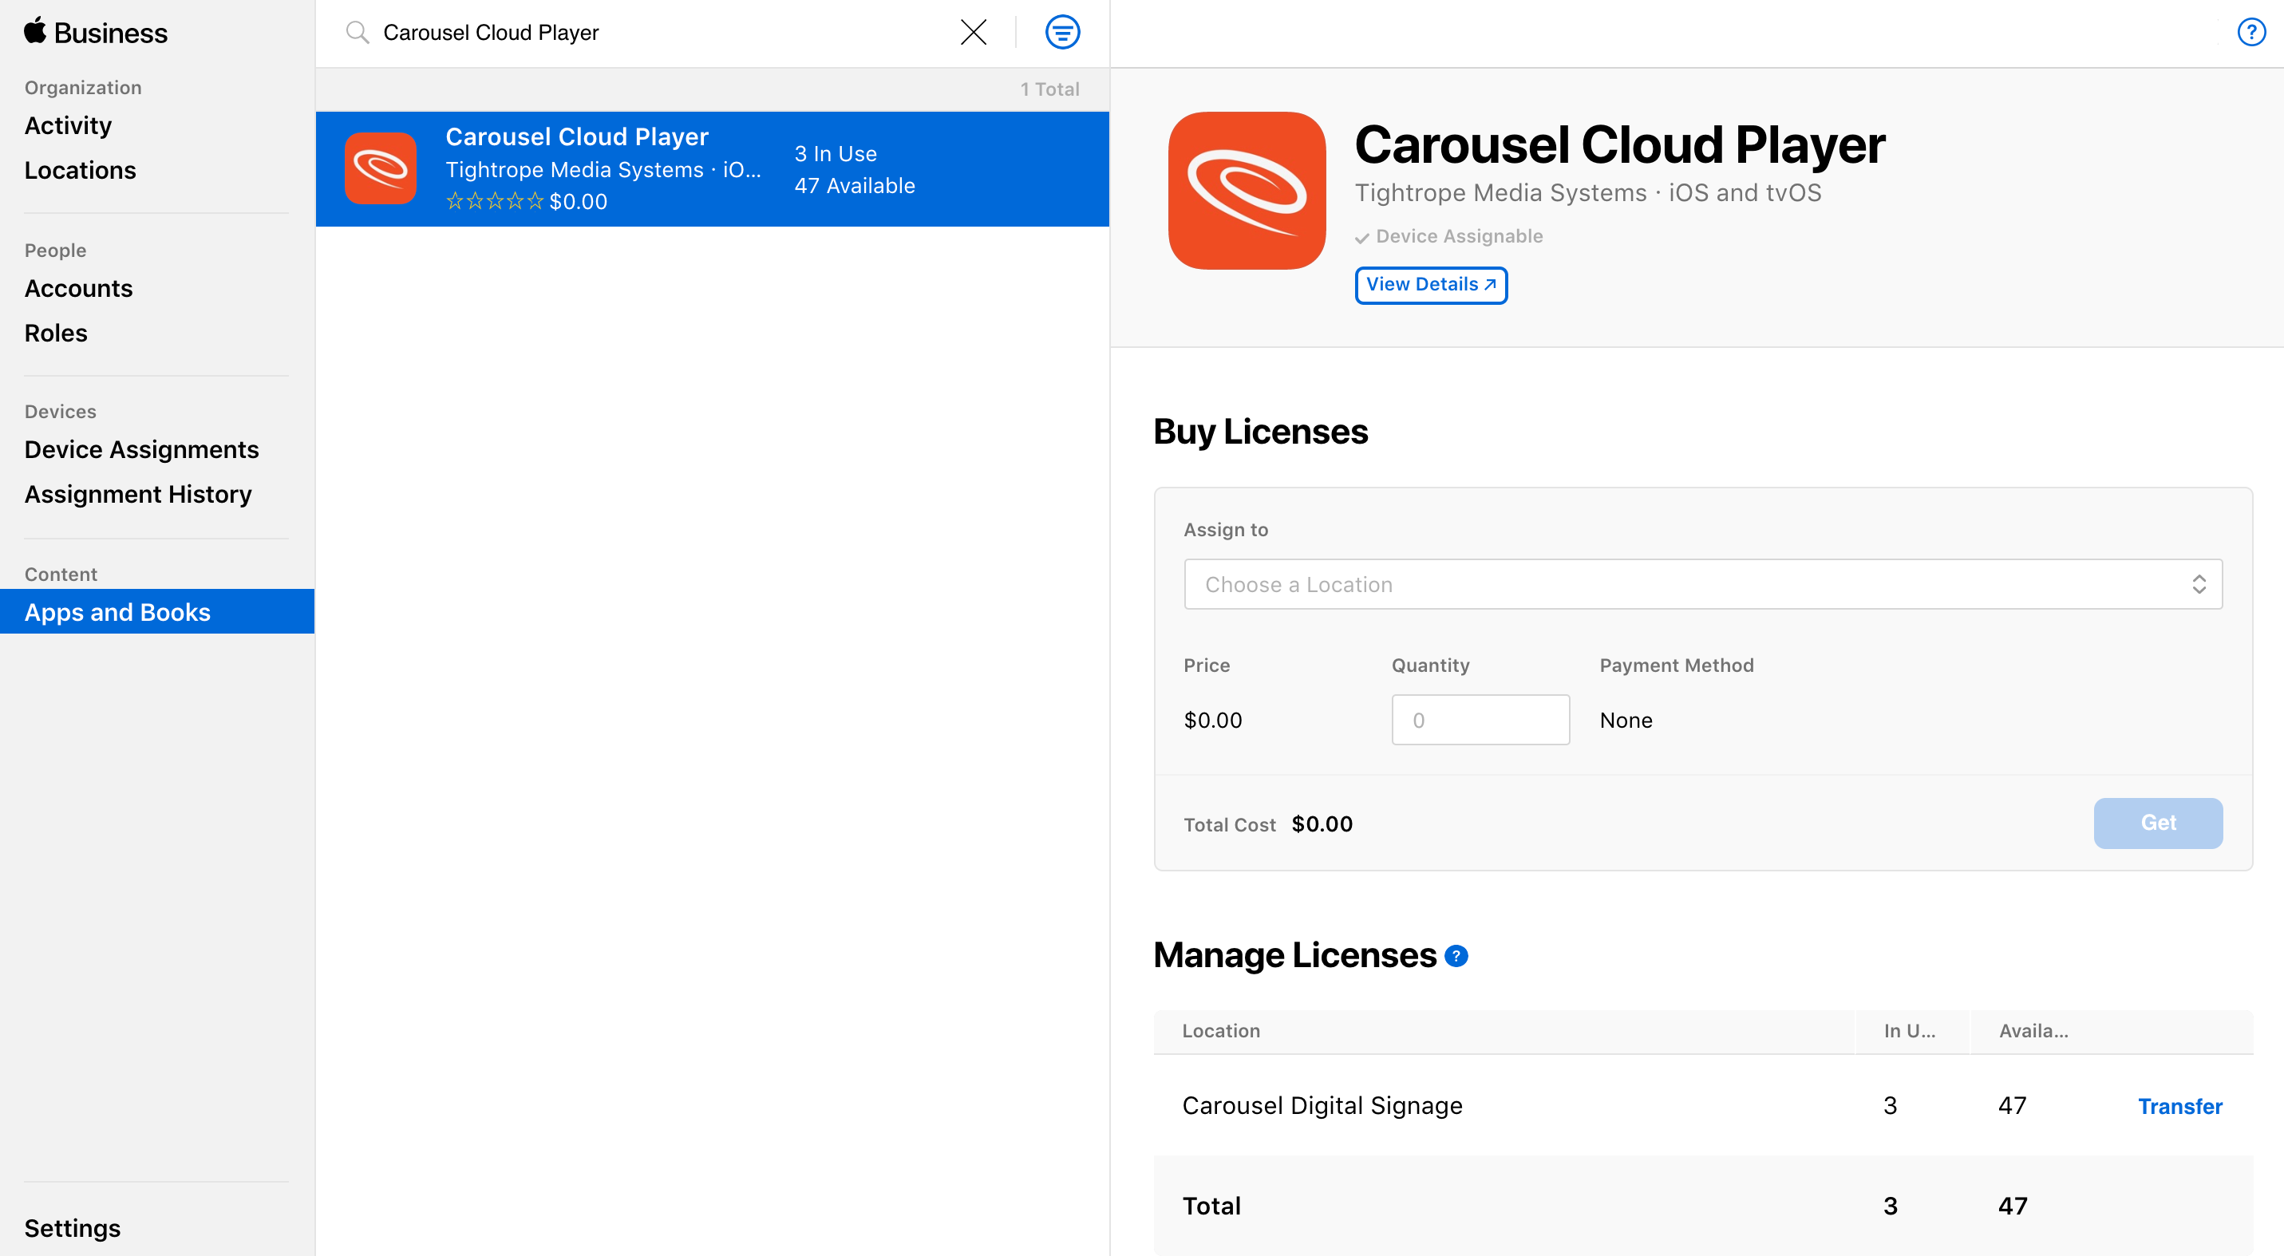Screen dimensions: 2284x1256
Task: Click 'Tightrope Media Systems · iOS and tvOS' subtitle
Action: [1587, 192]
